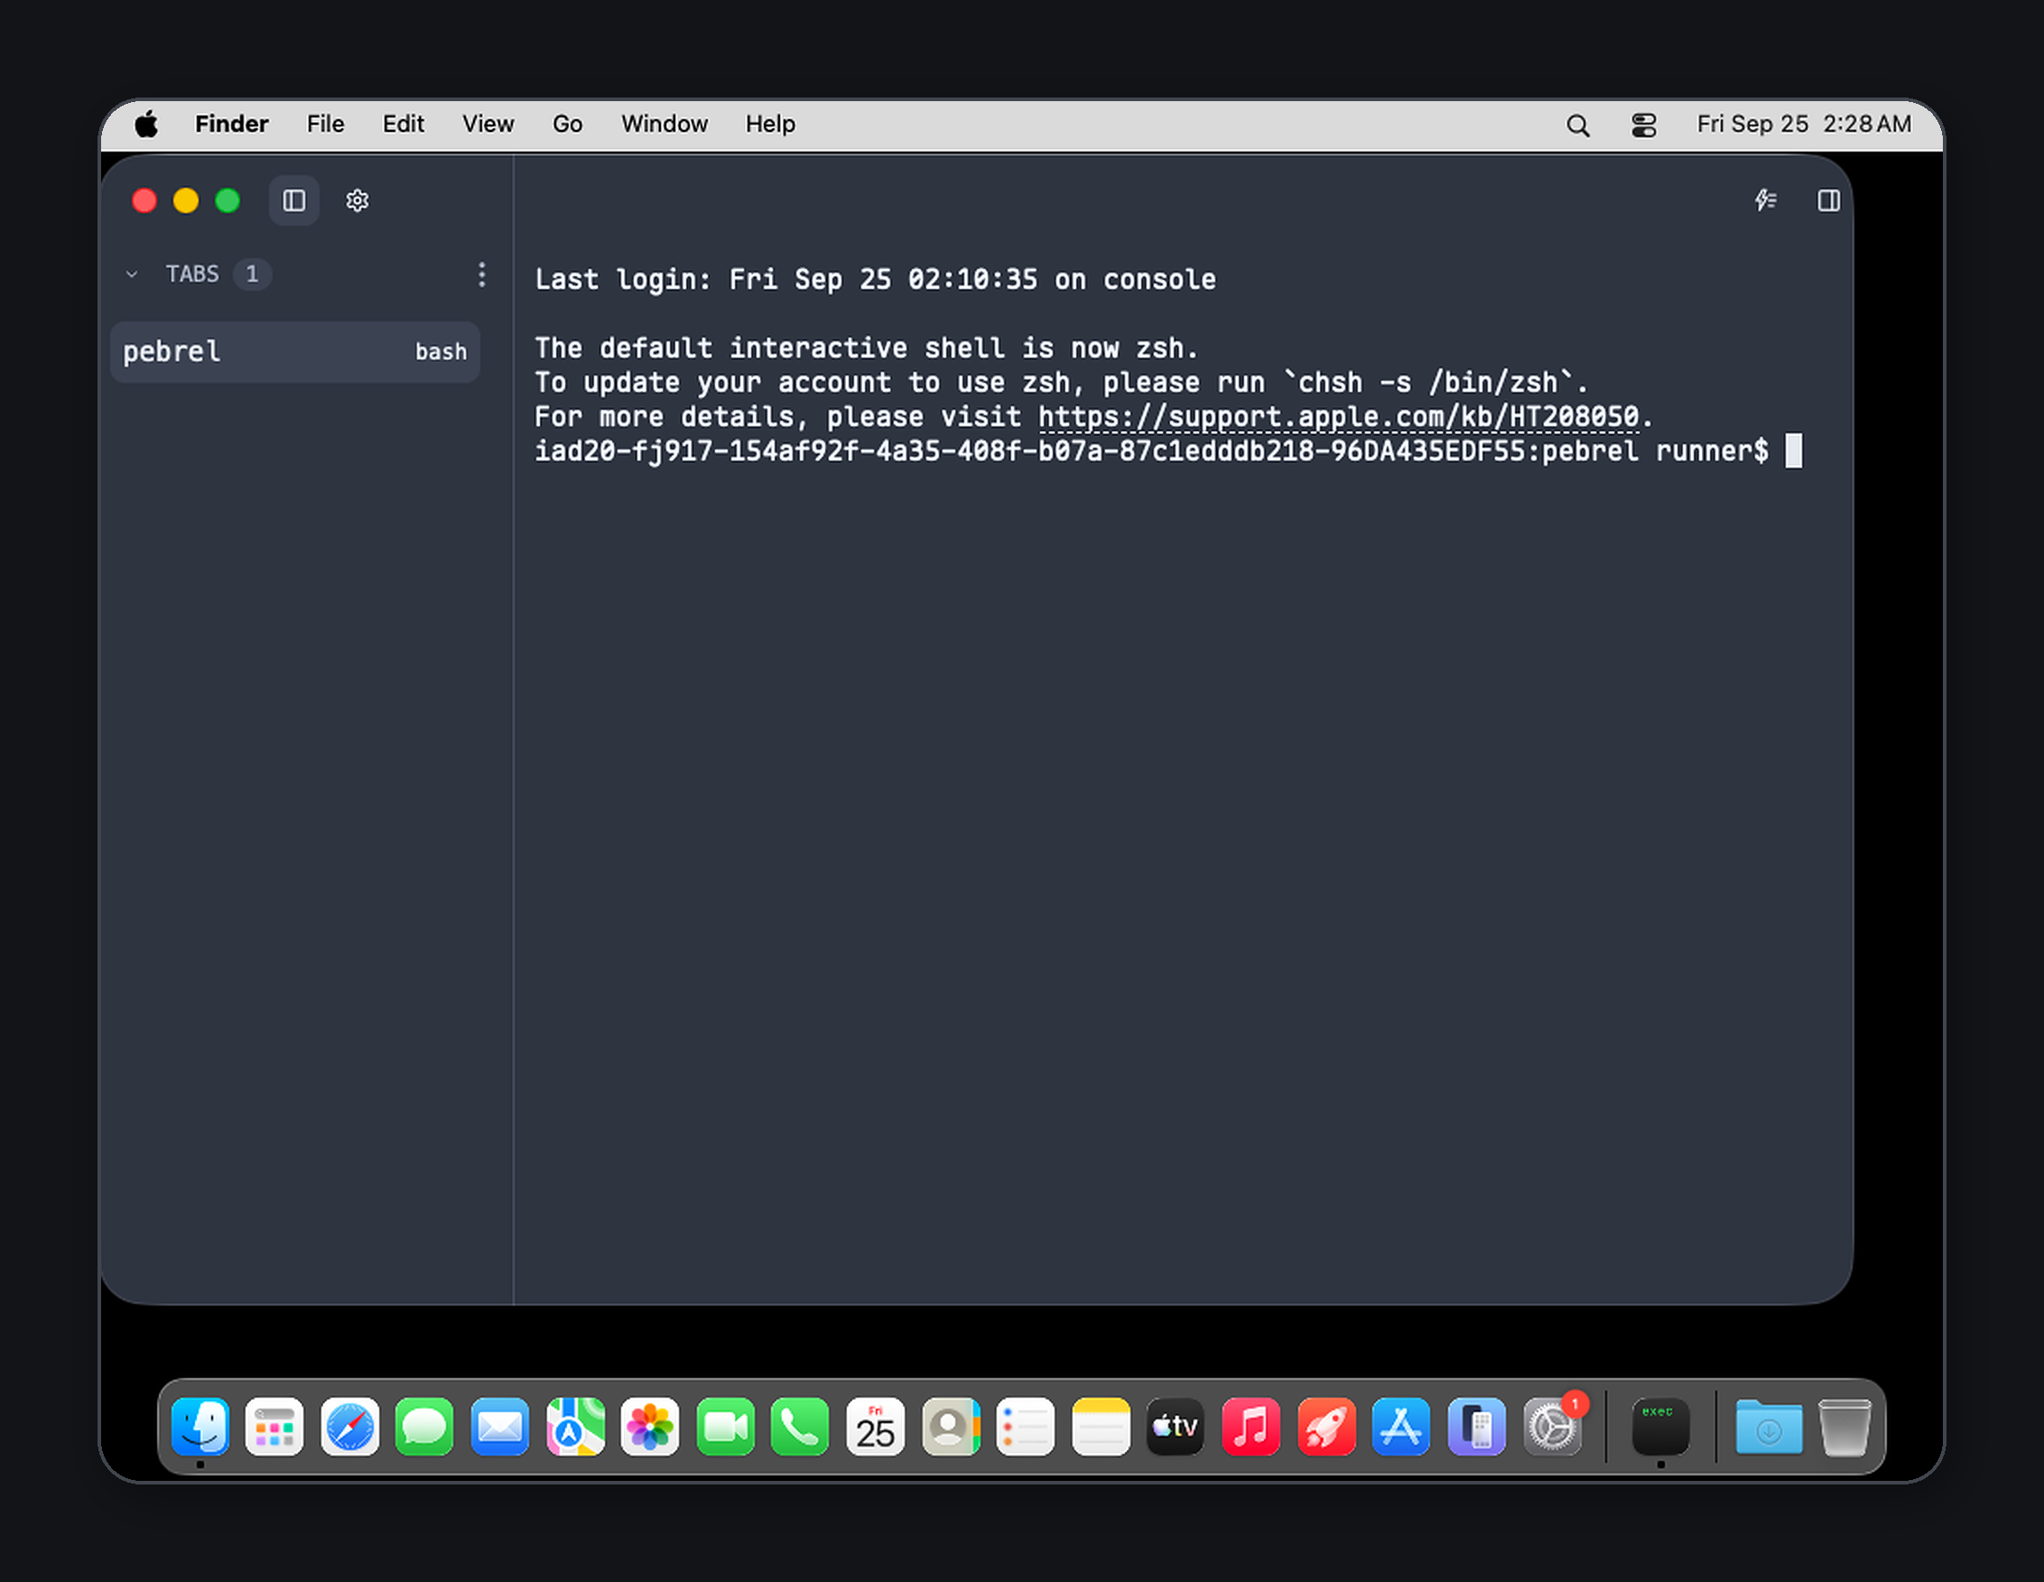Open the Downloads folder in Dock
The height and width of the screenshot is (1582, 2044).
click(1768, 1427)
